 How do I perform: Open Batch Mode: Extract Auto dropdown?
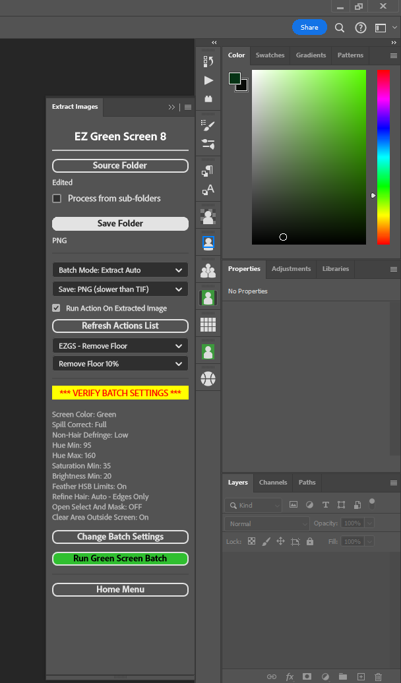pyautogui.click(x=120, y=270)
